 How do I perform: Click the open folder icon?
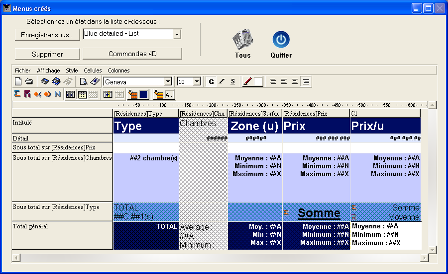click(x=29, y=82)
